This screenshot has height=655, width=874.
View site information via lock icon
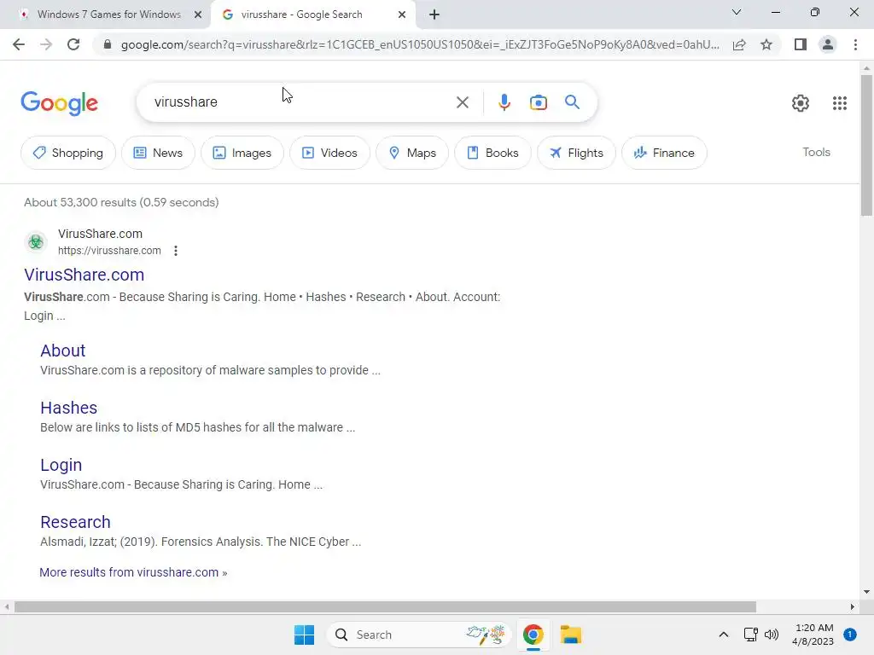(108, 44)
